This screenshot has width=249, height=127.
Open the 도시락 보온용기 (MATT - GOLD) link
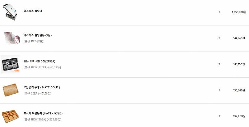pos(43,113)
